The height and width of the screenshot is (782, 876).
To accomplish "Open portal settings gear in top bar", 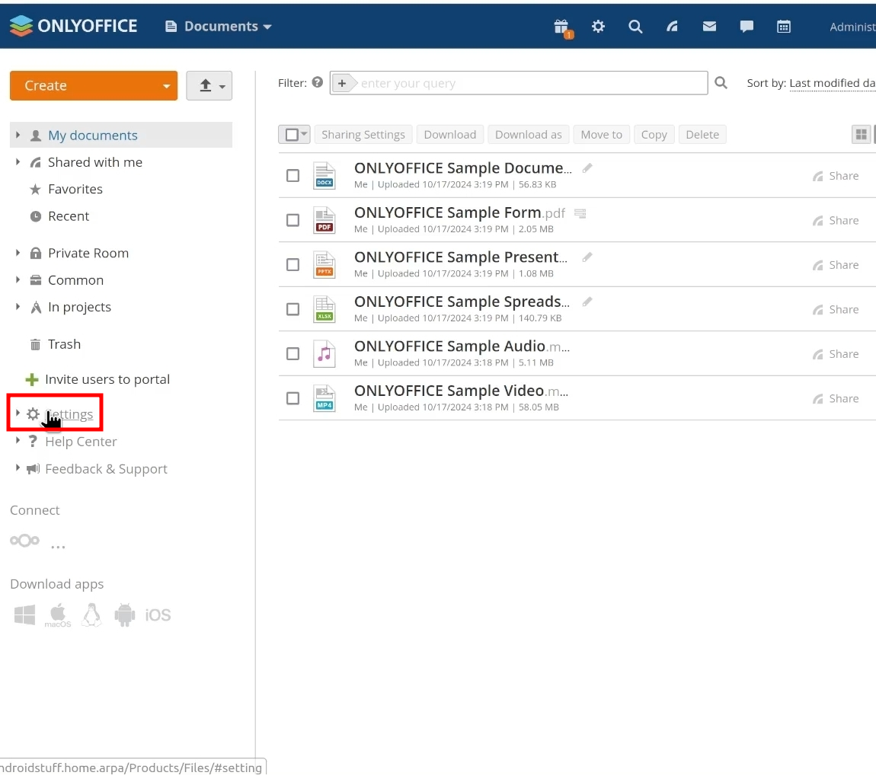I will (598, 26).
